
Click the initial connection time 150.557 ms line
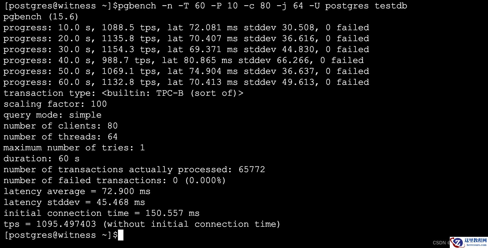pyautogui.click(x=101, y=213)
